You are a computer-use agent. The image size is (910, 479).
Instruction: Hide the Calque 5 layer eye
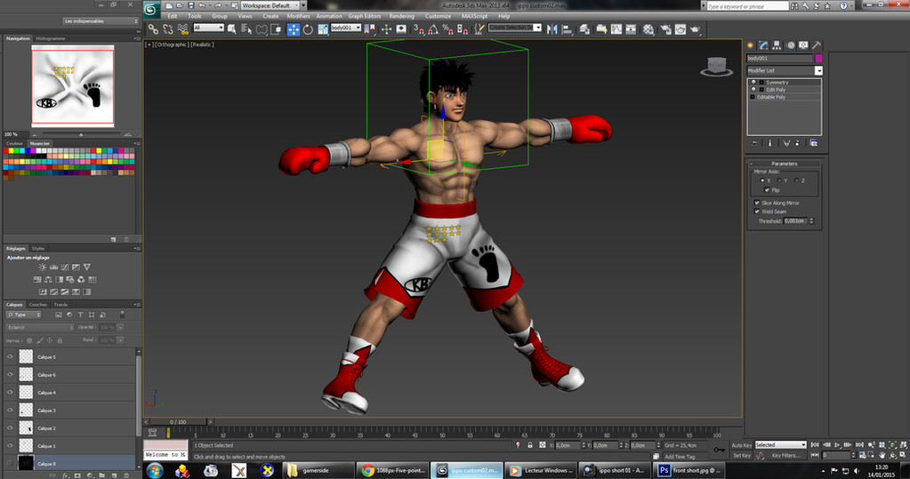pos(10,356)
